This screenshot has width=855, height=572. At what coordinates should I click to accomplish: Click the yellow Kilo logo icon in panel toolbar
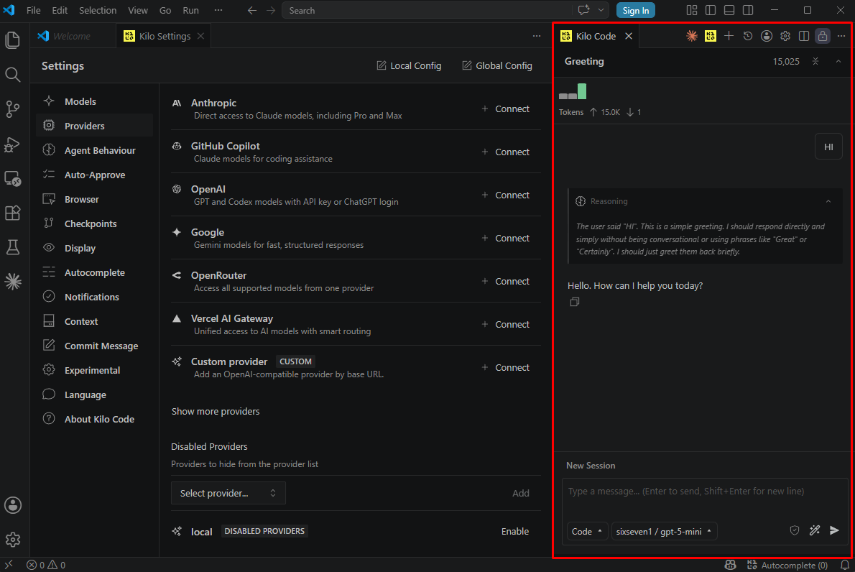click(x=710, y=36)
